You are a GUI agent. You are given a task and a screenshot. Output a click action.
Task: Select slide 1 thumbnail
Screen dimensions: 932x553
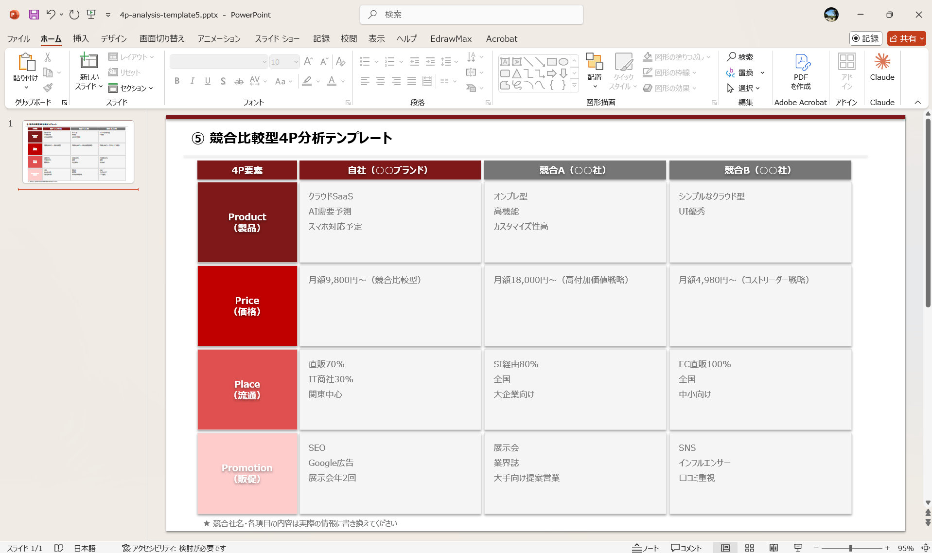78,152
